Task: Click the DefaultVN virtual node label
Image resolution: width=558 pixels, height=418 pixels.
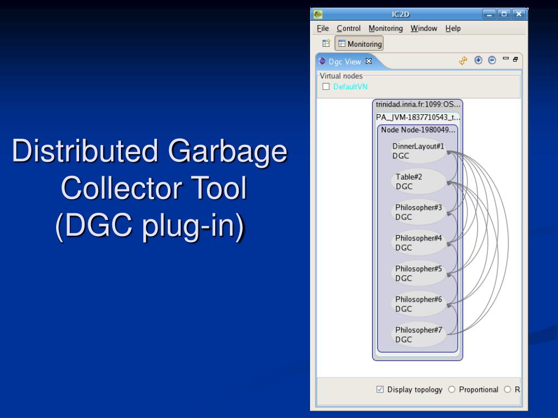Action: 350,87
